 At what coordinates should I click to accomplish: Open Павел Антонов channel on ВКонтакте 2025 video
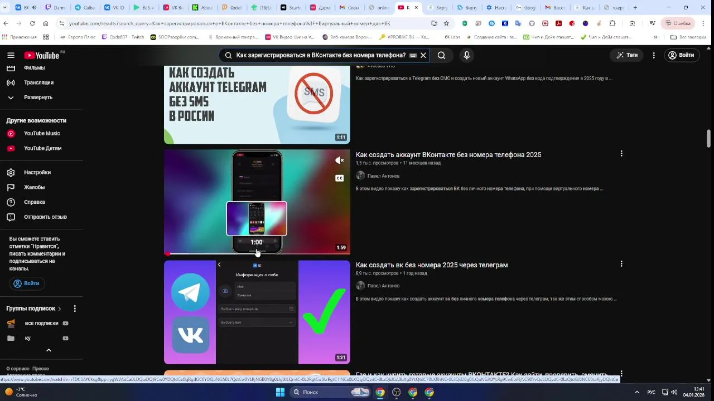pos(383,176)
